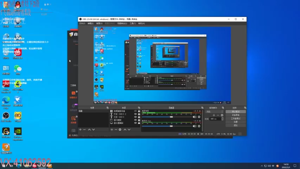
Task: Open the OBS Studio desktop shortcut
Action: 6,117
